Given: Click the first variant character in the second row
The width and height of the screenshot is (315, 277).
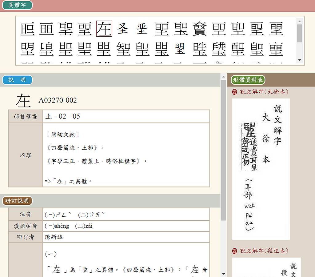Looking at the screenshot, I should (28, 49).
